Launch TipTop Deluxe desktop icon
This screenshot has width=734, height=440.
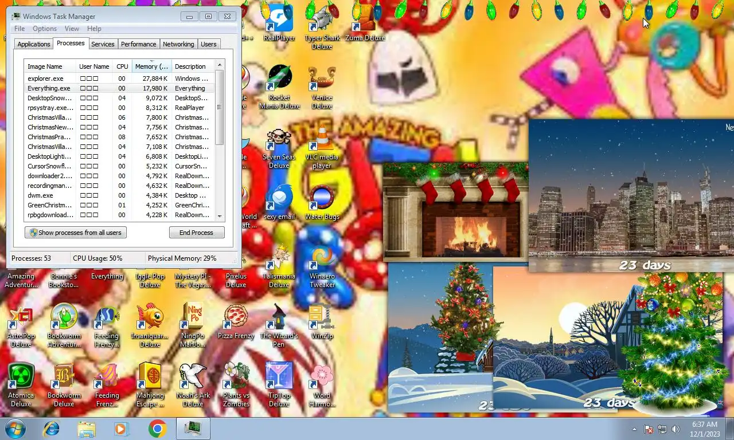(279, 385)
